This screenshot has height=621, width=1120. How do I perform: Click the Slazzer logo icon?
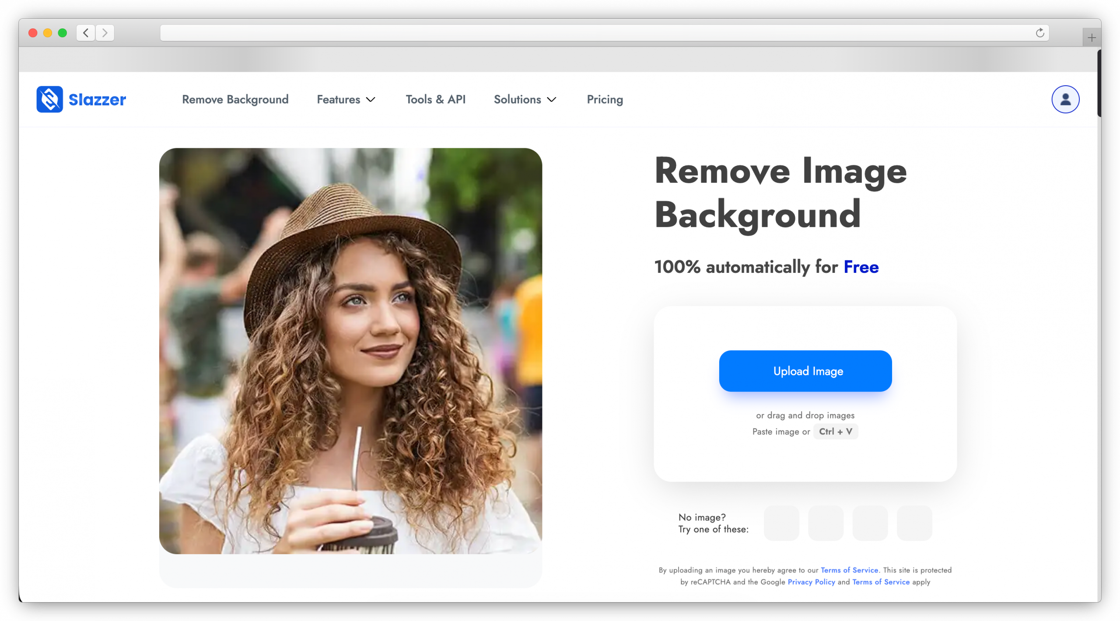(x=49, y=99)
